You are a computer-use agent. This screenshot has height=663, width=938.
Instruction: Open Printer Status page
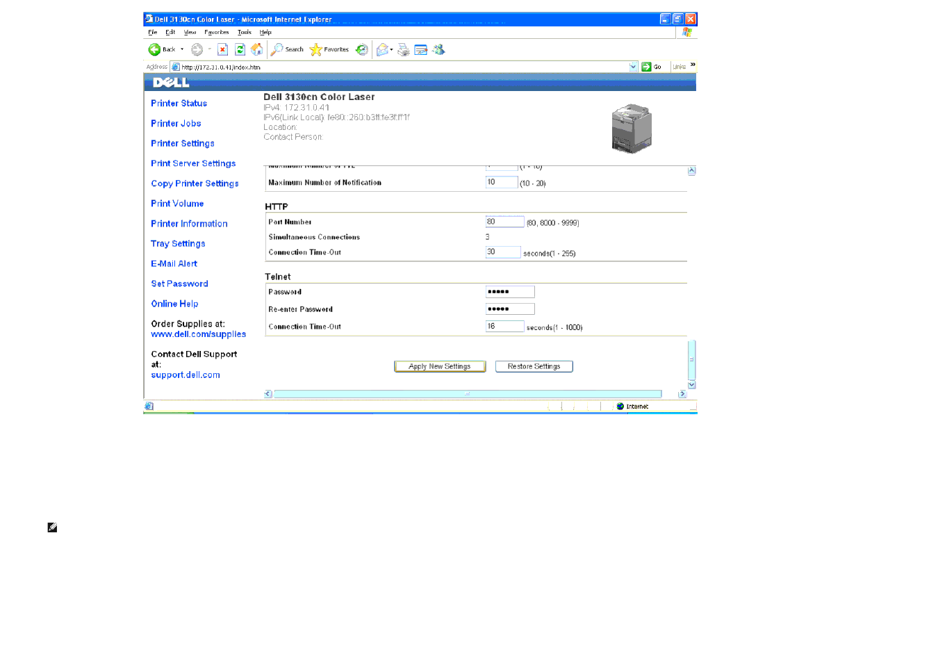tap(179, 103)
